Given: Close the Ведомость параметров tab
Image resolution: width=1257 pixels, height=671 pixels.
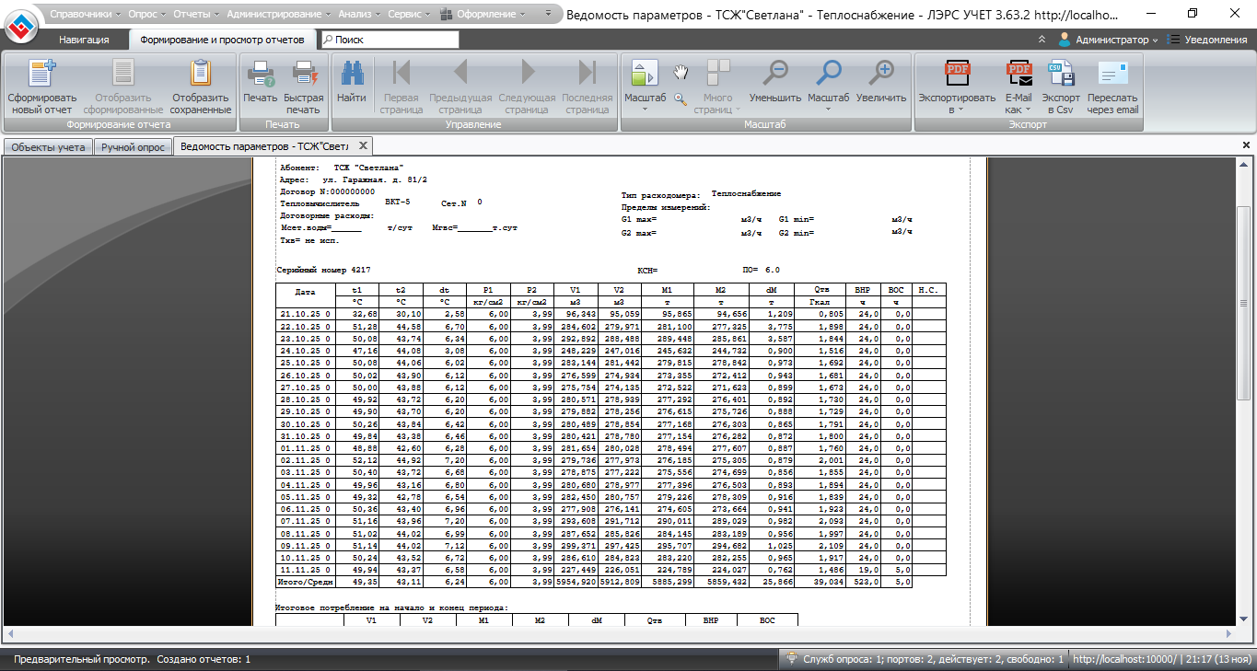Looking at the screenshot, I should [x=363, y=145].
